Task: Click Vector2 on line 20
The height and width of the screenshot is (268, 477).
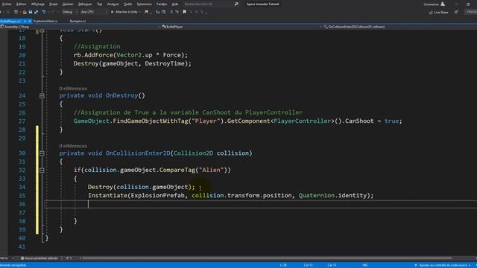Action: coord(129,55)
